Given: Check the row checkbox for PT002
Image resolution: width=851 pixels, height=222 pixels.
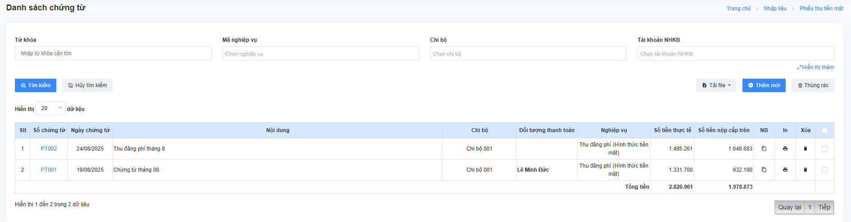Looking at the screenshot, I should coord(824,149).
